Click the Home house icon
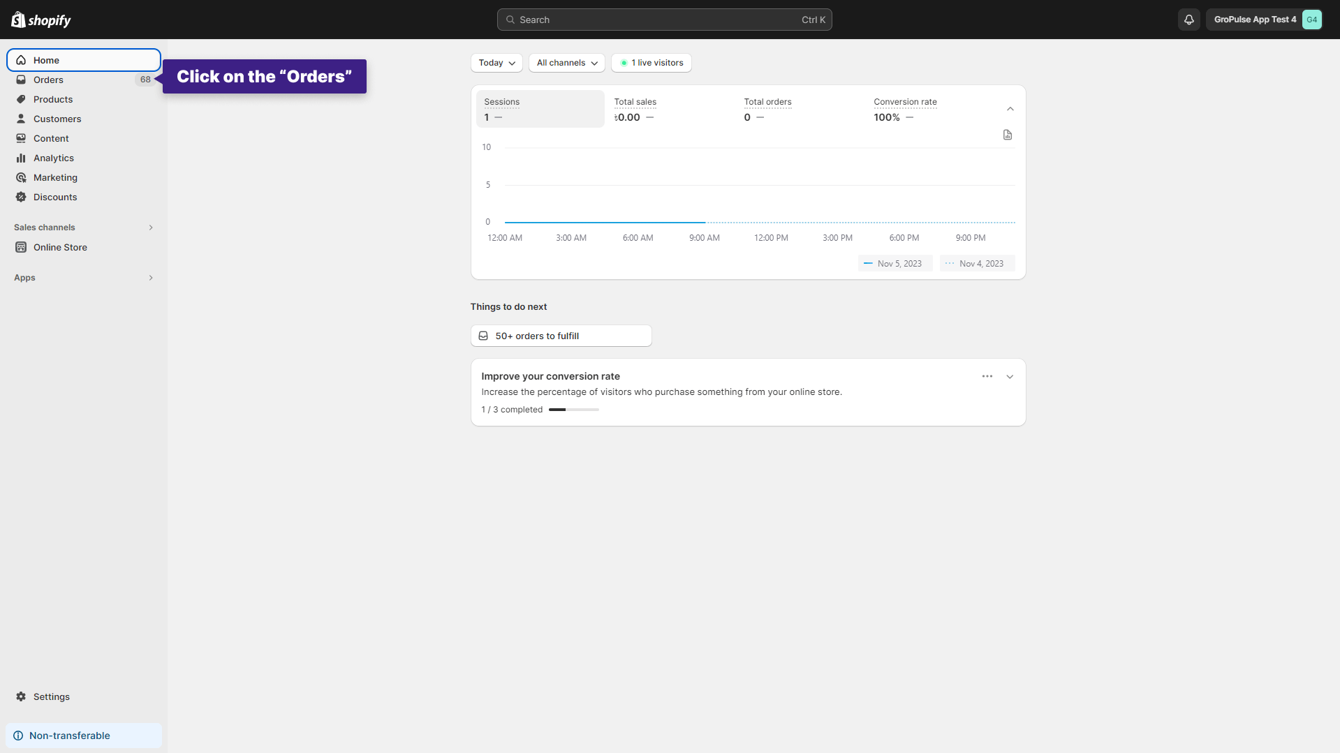 click(x=21, y=60)
